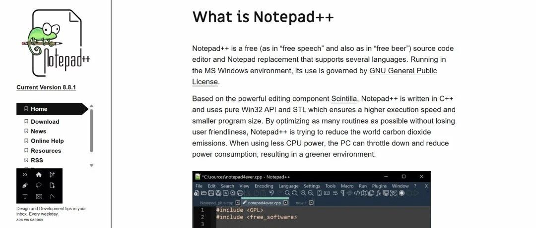Open File menu in Notepad++ screenshot
The image size is (536, 228).
point(199,186)
